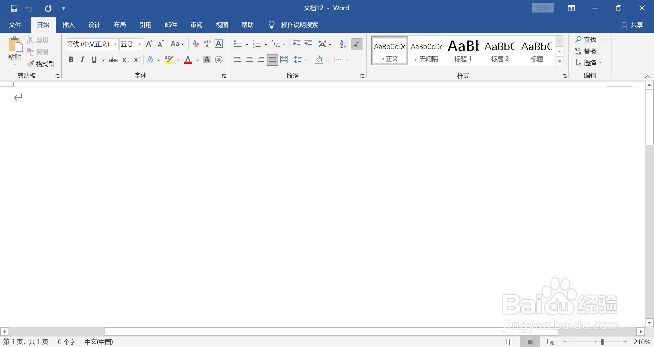654x347 pixels.
Task: Apply the 标题 1 style
Action: (463, 51)
